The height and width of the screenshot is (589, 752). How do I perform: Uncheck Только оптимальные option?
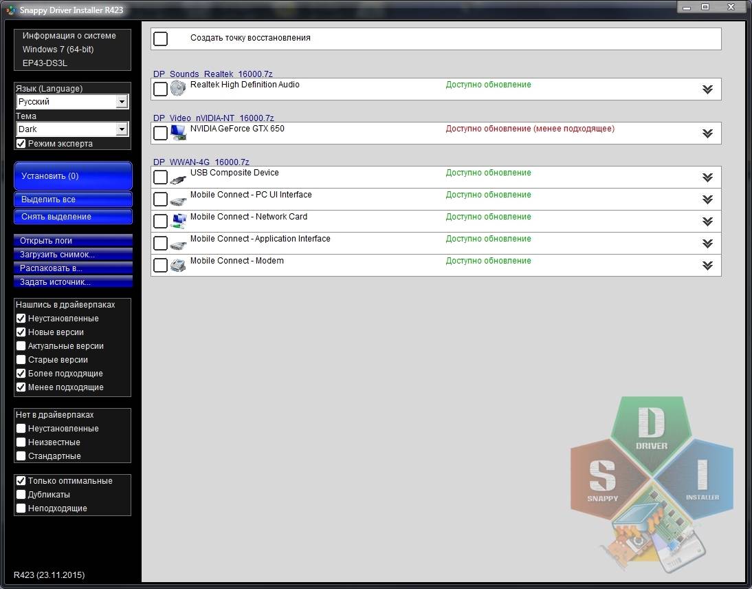tap(21, 480)
